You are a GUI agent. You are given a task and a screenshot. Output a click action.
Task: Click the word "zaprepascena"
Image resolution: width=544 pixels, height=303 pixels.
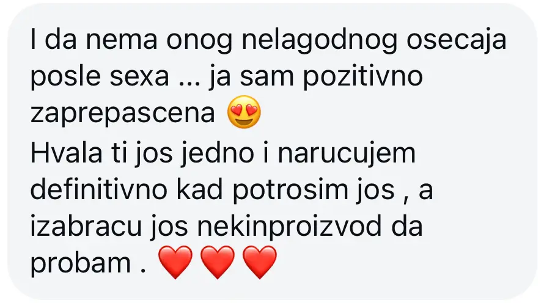[x=122, y=114]
